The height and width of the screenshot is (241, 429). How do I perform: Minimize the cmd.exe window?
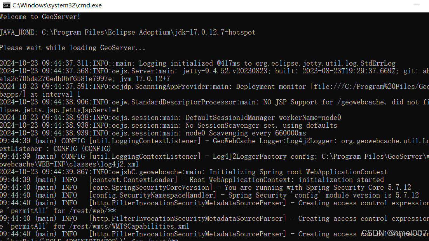point(417,5)
